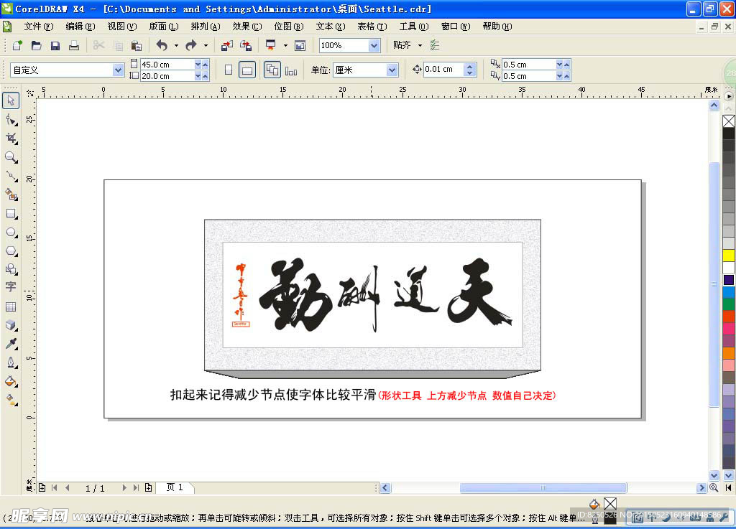
Task: Open the 贴齐 snap-to dropdown
Action: coord(420,45)
